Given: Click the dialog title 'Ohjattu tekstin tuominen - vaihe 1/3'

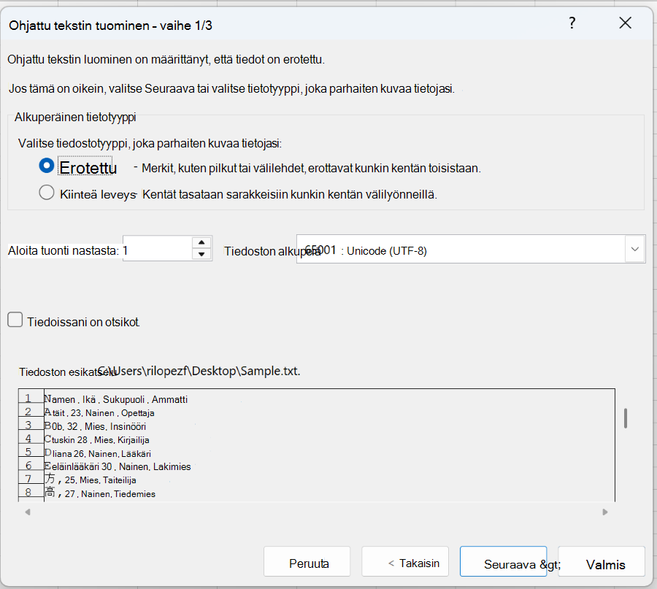Looking at the screenshot, I should point(111,26).
